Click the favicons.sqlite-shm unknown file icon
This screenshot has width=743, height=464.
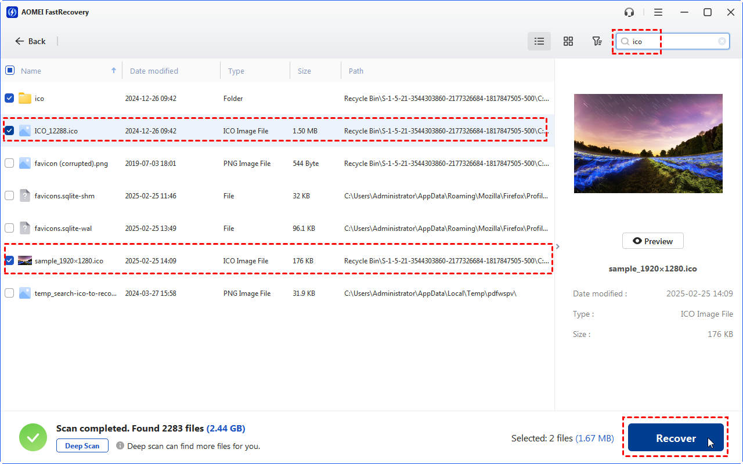coord(24,195)
